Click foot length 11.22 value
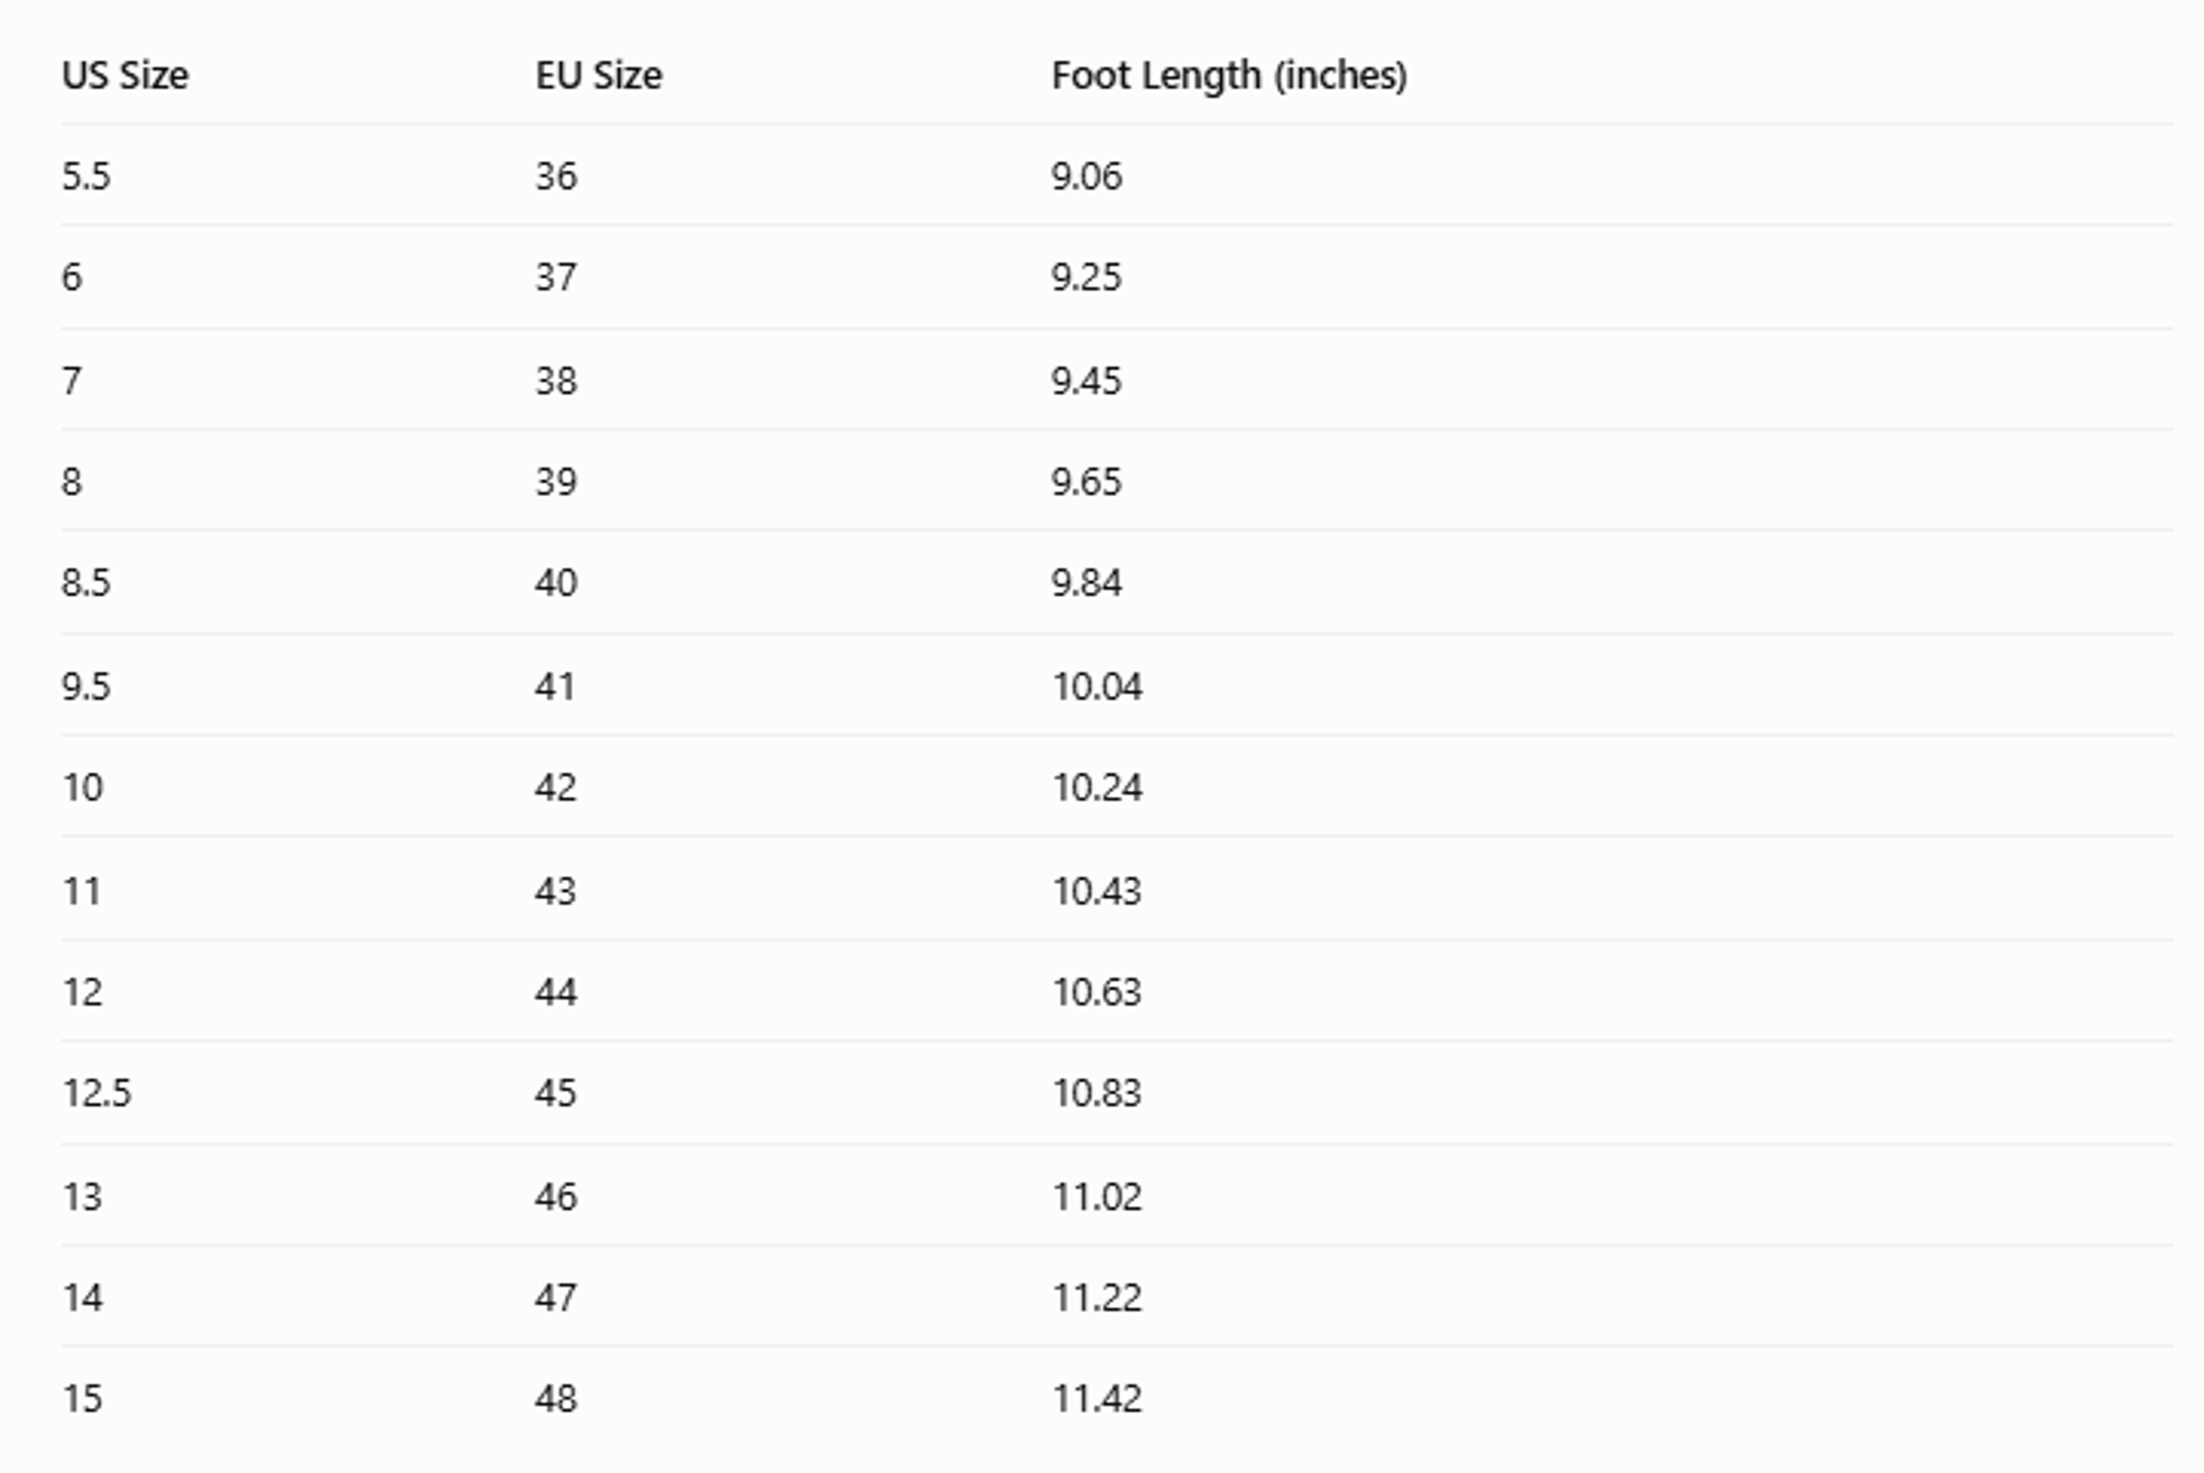The height and width of the screenshot is (1473, 2204). point(1097,1297)
